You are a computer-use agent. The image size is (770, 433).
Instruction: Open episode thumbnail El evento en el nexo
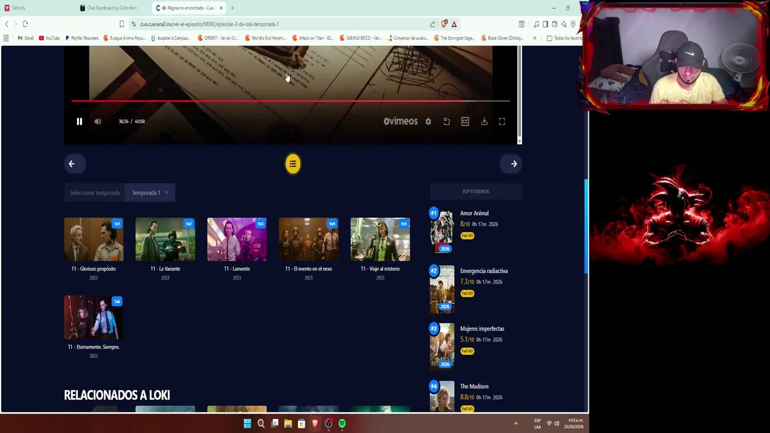(x=309, y=239)
